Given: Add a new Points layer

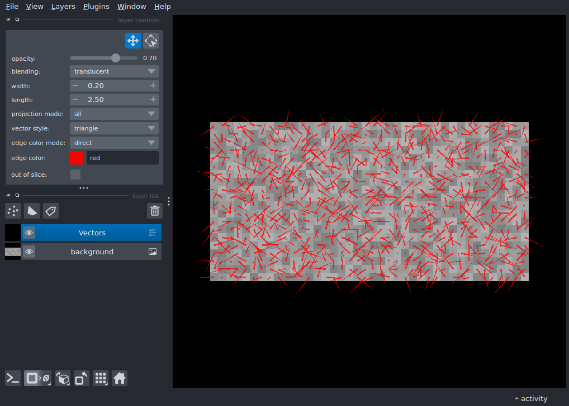Looking at the screenshot, I should click(12, 211).
